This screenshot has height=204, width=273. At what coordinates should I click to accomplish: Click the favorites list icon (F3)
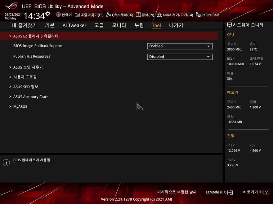[x=77, y=15]
